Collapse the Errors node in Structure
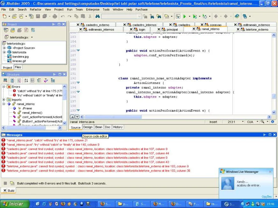The width and height of the screenshot is (278, 208). (4, 87)
